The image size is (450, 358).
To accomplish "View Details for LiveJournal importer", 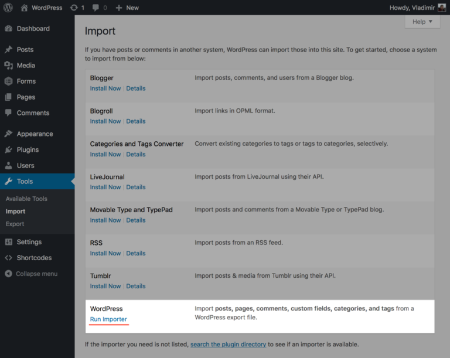I will [x=136, y=187].
